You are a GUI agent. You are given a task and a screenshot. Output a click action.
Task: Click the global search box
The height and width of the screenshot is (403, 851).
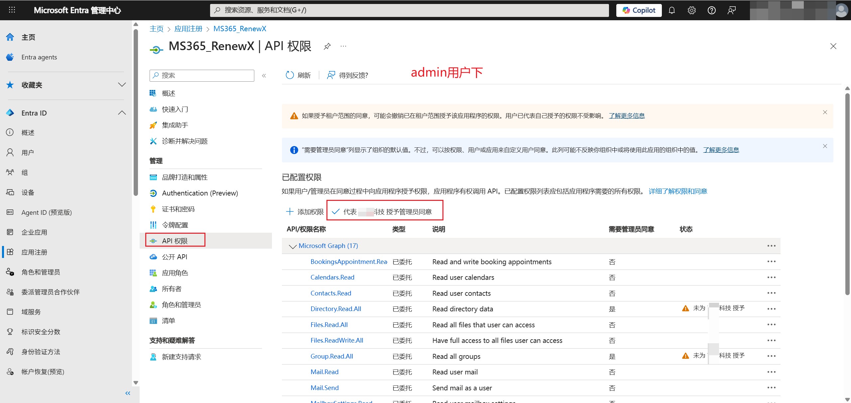coord(409,10)
